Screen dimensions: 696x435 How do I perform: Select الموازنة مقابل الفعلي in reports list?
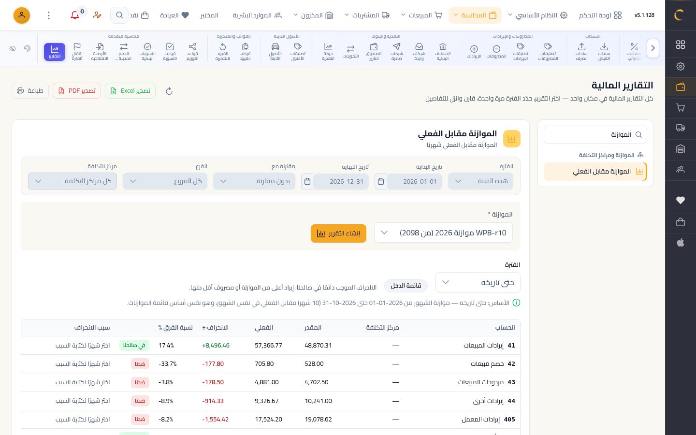(595, 172)
